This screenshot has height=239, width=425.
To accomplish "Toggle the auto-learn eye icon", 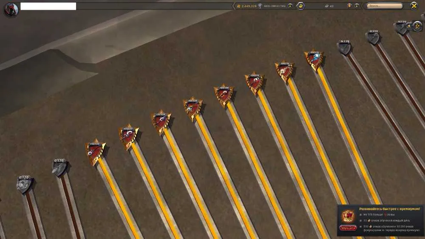I will (260, 6).
